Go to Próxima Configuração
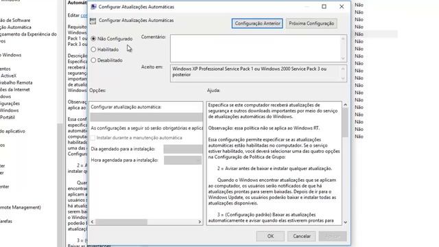439x247 pixels. 311,23
